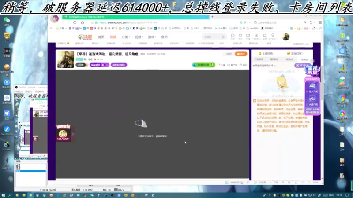Open the 181/9999 treasure chest widget

[63, 133]
